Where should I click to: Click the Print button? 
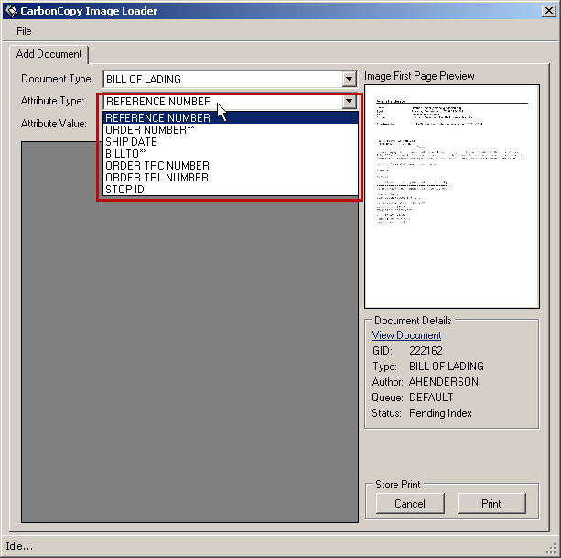click(491, 503)
